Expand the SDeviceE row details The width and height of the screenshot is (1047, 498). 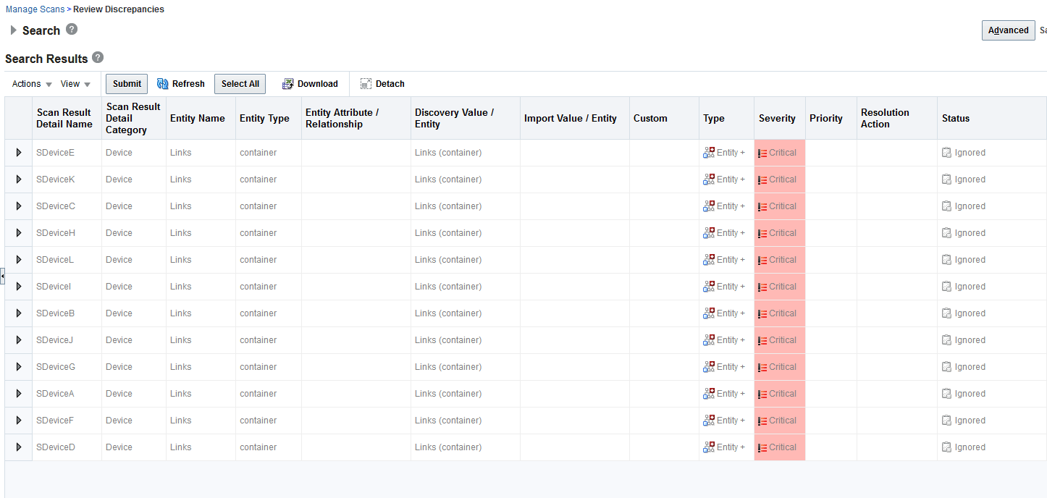(x=17, y=152)
